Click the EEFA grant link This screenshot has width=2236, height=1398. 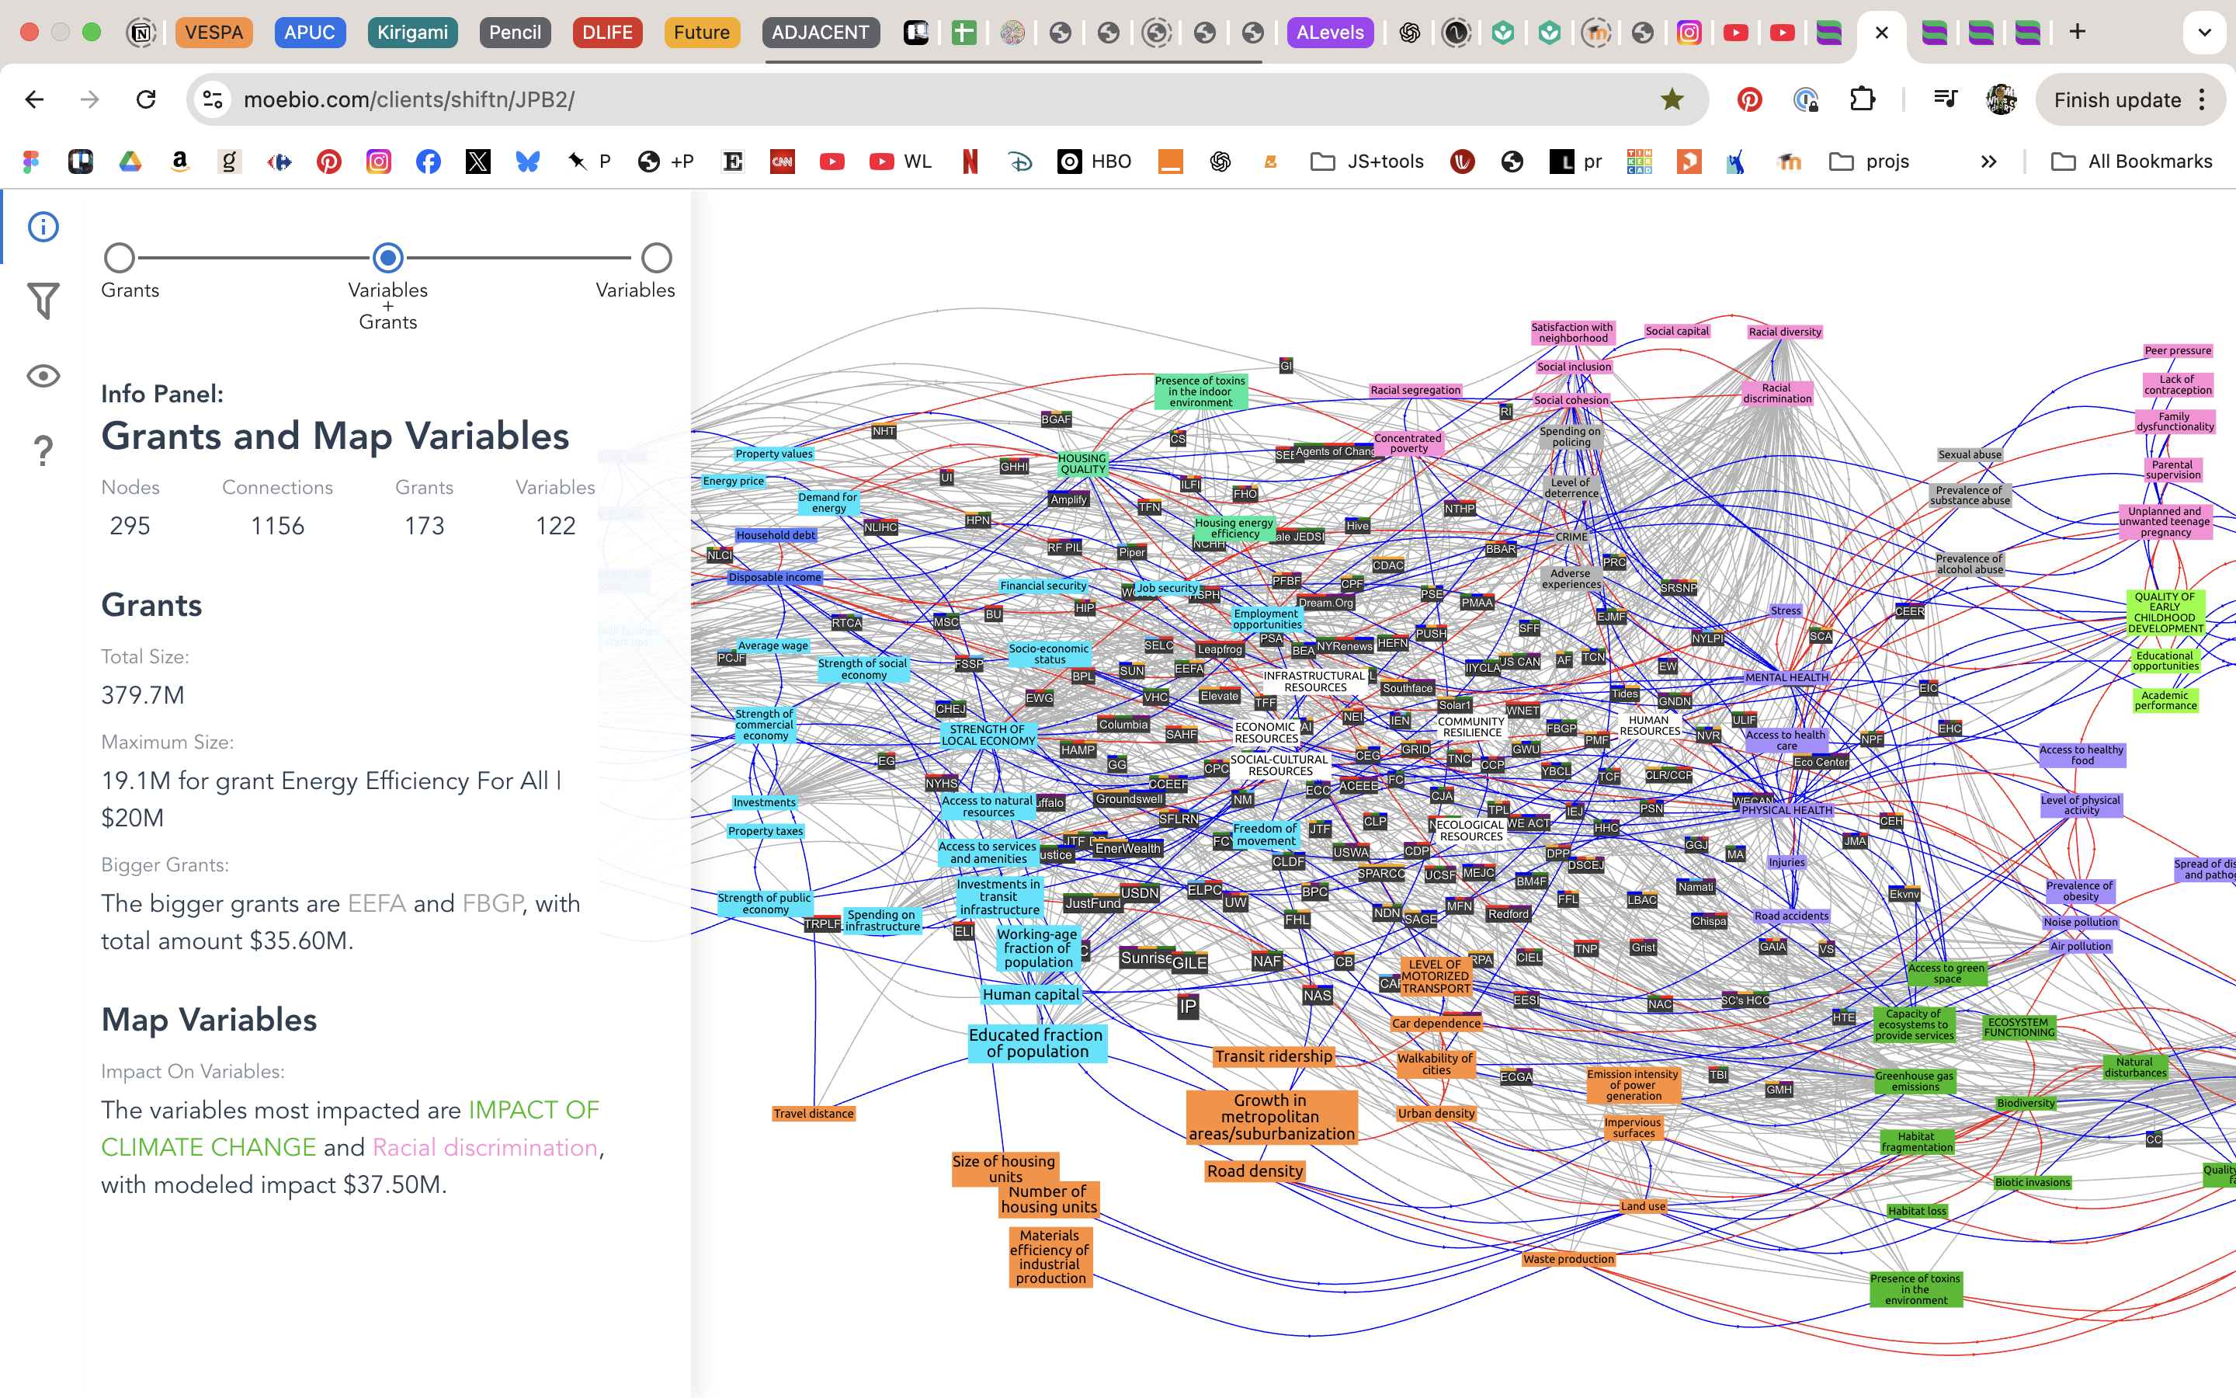(376, 903)
